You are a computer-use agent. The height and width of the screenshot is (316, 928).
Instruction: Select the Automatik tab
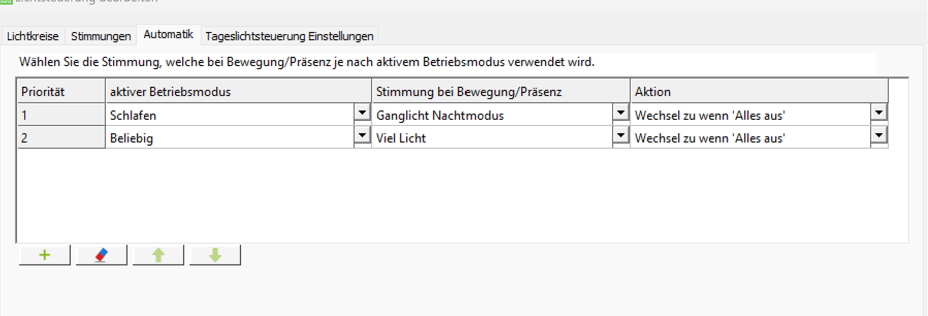[x=168, y=35]
